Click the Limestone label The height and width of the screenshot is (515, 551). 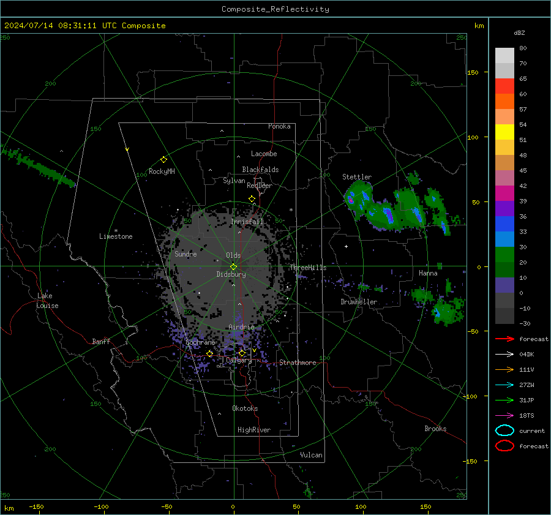[x=116, y=236]
